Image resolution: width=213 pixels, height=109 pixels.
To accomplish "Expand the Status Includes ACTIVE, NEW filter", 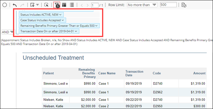I will 41,15.
